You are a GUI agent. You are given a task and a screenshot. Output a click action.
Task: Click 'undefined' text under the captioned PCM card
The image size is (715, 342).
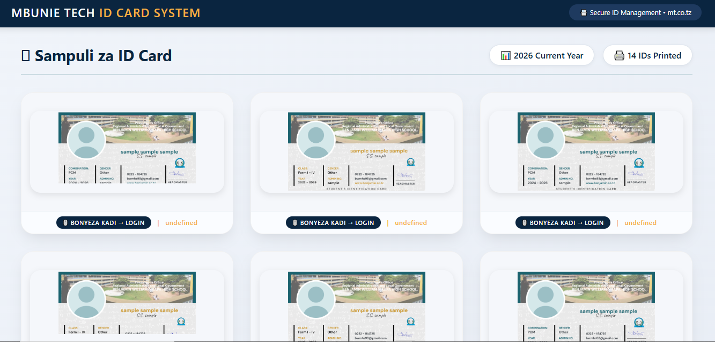click(640, 222)
